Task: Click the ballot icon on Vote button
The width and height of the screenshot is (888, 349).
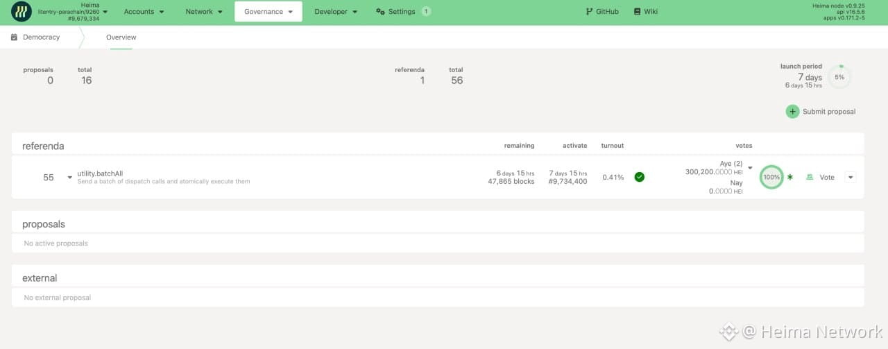Action: [810, 177]
